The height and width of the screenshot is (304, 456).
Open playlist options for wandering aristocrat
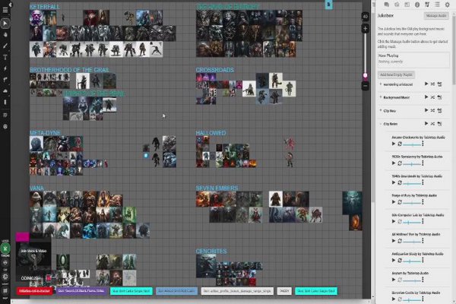pos(439,84)
